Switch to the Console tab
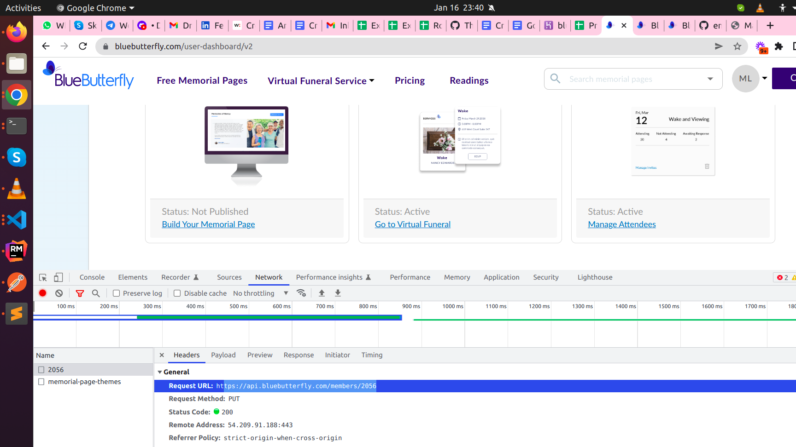Screen dimensions: 796x447 92,277
